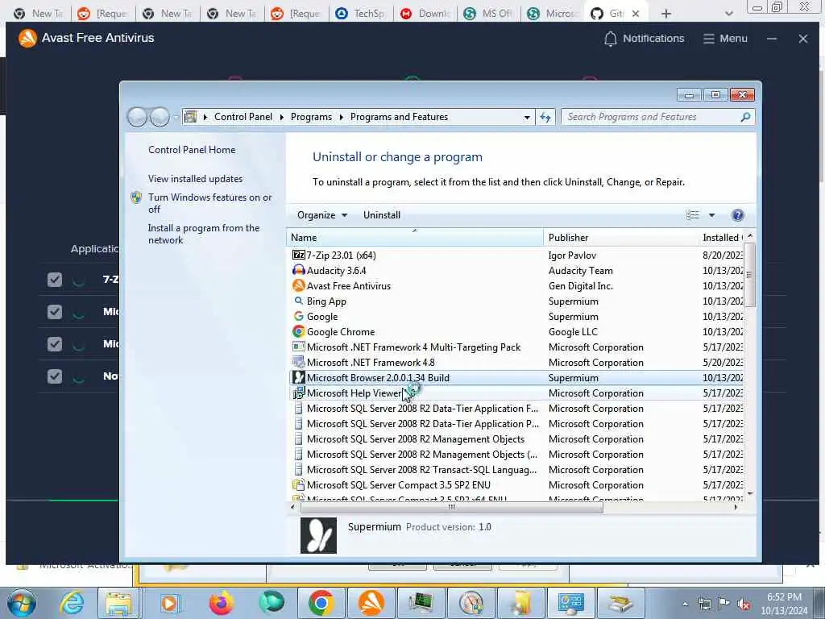Screen dimensions: 825x619
Task: Launch Internet Explorer from taskbar
Action: [72, 603]
